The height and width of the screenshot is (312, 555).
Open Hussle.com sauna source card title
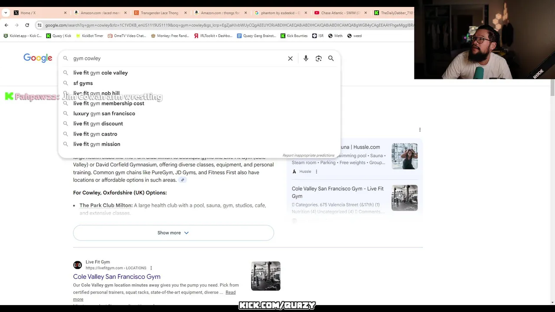click(x=360, y=147)
